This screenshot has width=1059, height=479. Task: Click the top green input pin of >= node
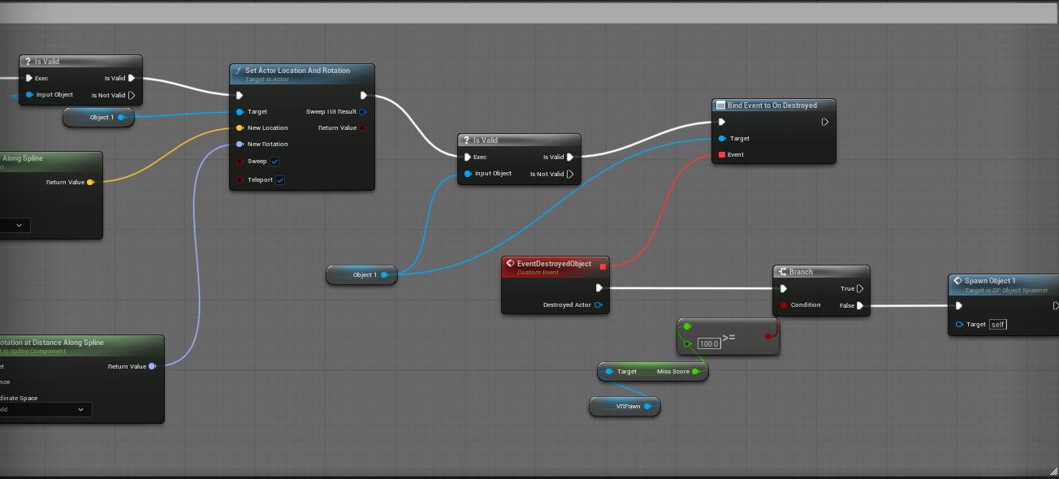point(687,326)
